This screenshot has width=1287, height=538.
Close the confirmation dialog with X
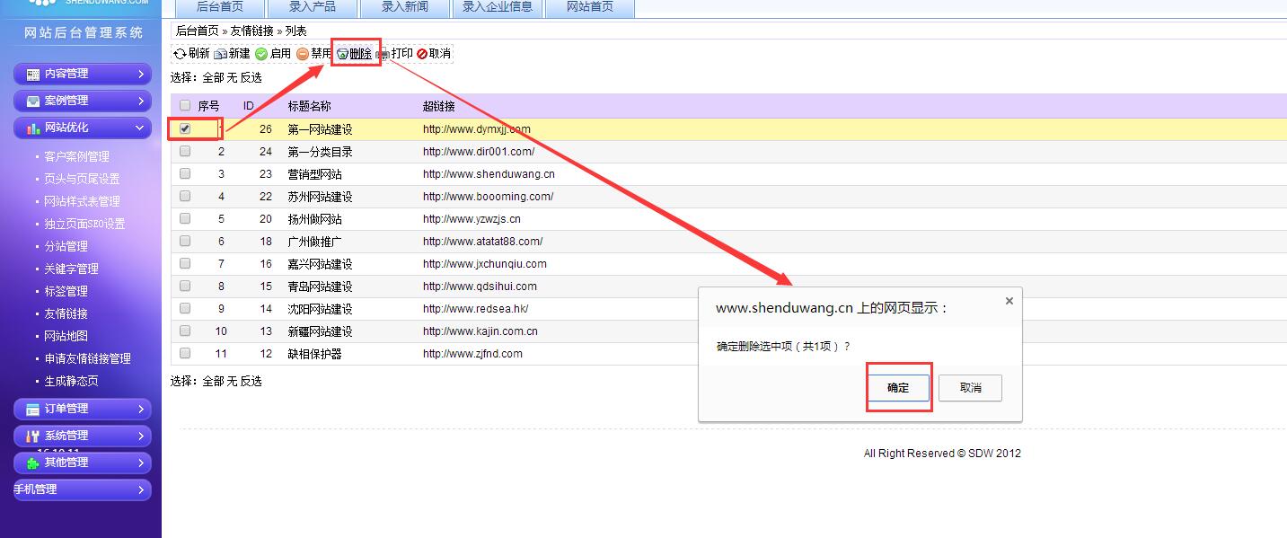1009,301
